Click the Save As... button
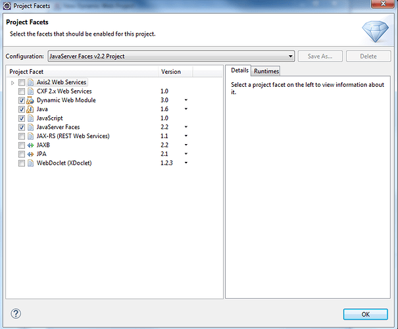398x329 pixels. click(320, 56)
